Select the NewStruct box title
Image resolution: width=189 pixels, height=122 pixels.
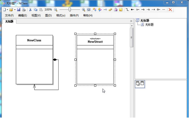tap(95, 42)
